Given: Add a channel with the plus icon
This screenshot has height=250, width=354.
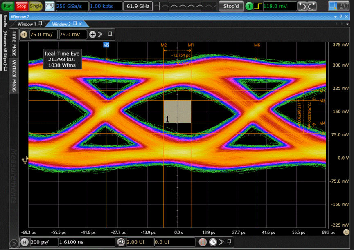Looking at the screenshot, I should pyautogui.click(x=92, y=34).
